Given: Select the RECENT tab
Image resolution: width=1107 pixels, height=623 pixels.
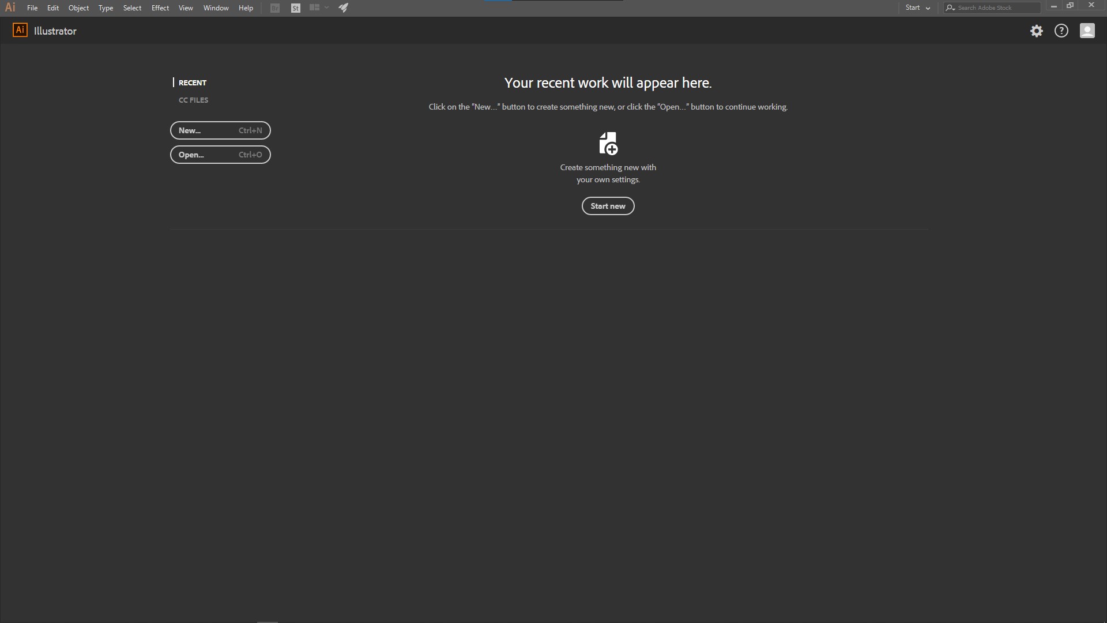Looking at the screenshot, I should click(193, 82).
